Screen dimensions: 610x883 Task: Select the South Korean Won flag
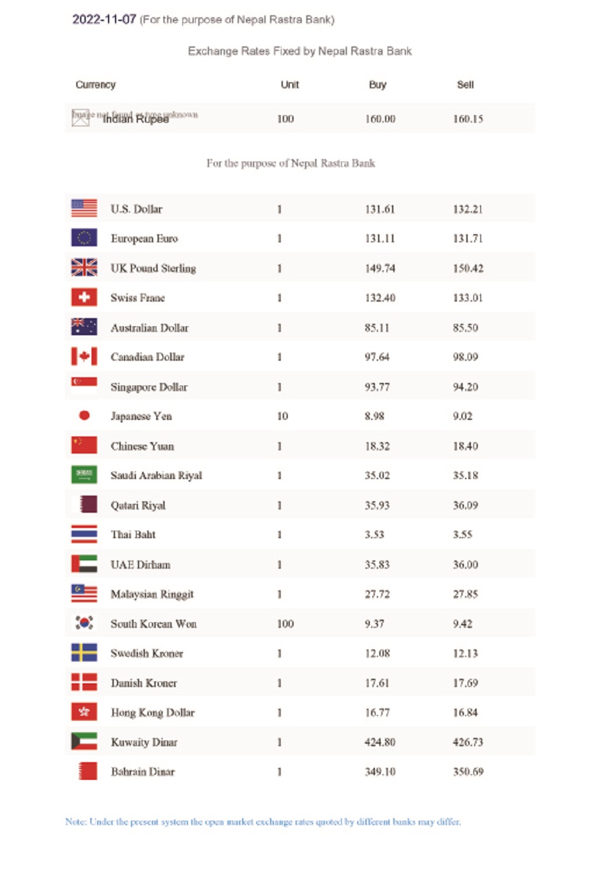click(x=84, y=623)
